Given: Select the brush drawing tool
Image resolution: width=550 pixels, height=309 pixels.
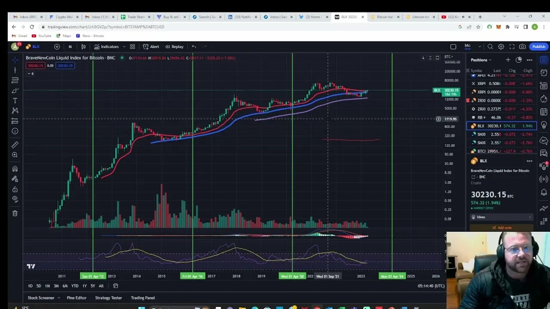Looking at the screenshot, I should click(x=15, y=91).
